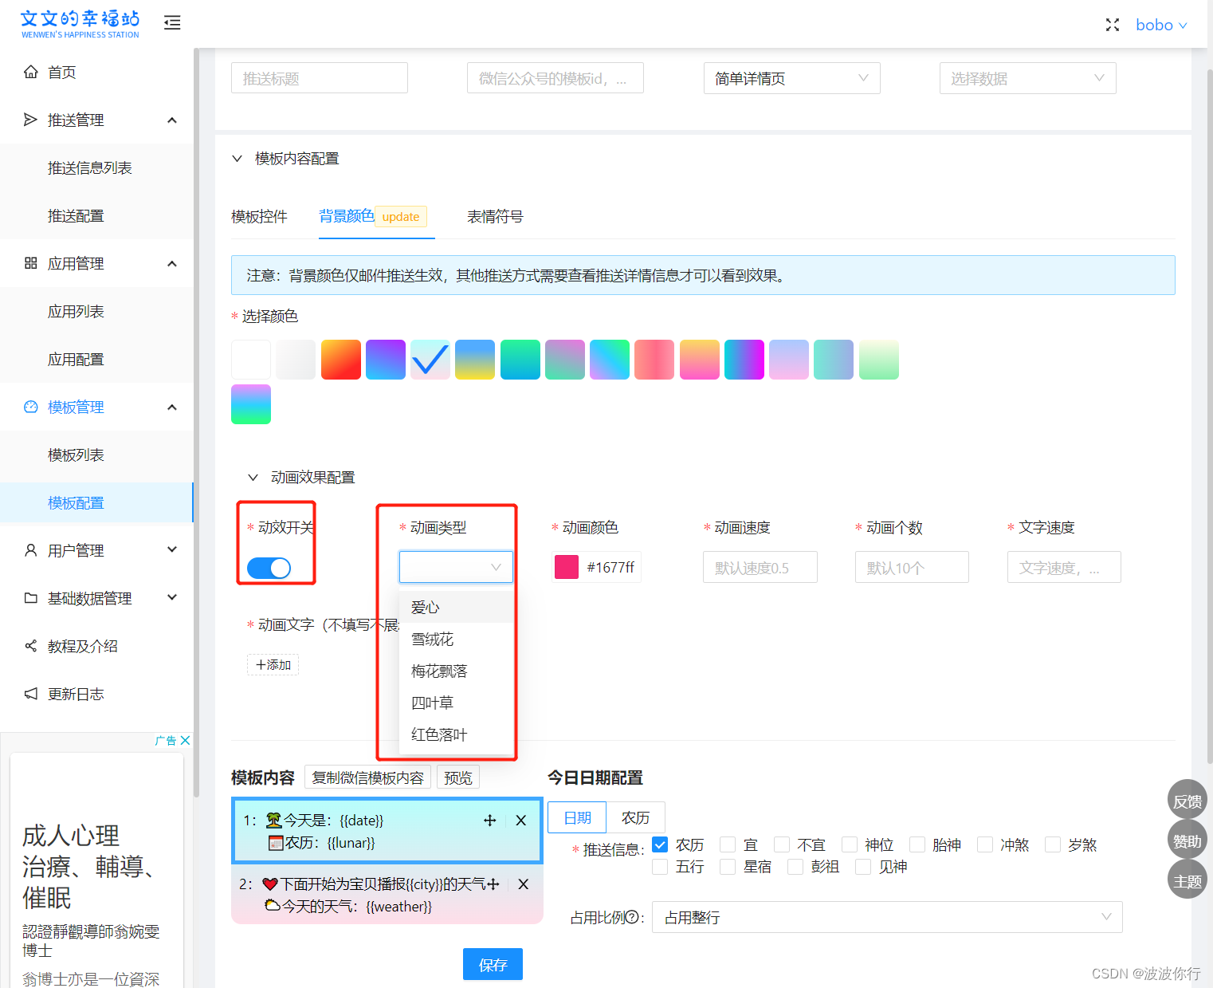Choose 梅花飘落 animation type
Viewport: 1213px width, 988px height.
(456, 671)
